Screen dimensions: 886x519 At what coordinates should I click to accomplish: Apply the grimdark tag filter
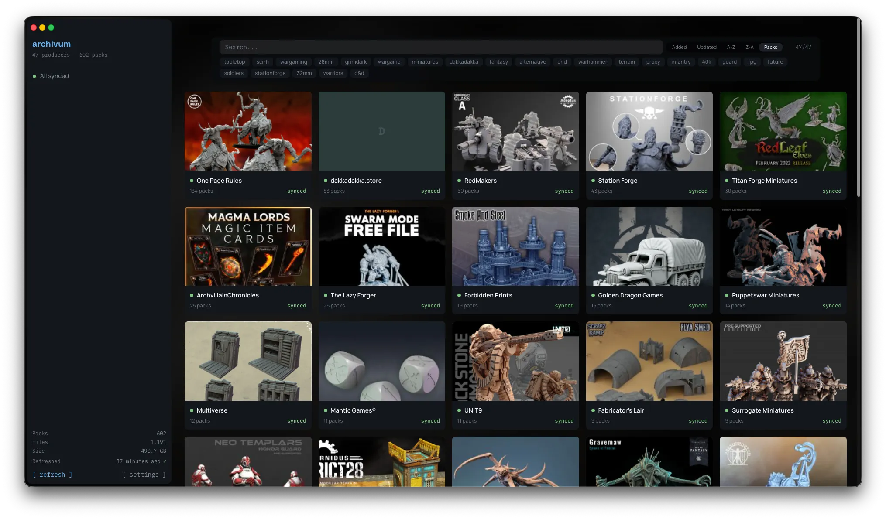coord(356,62)
